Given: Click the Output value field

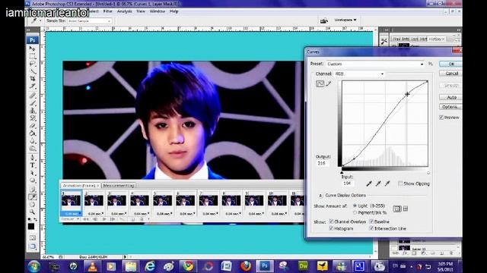Looking at the screenshot, I should coord(322,163).
